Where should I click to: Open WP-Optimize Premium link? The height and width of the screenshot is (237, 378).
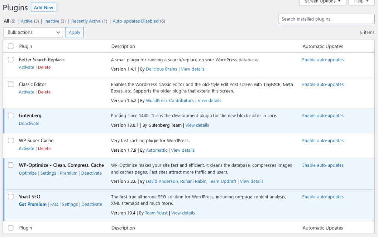(x=69, y=173)
